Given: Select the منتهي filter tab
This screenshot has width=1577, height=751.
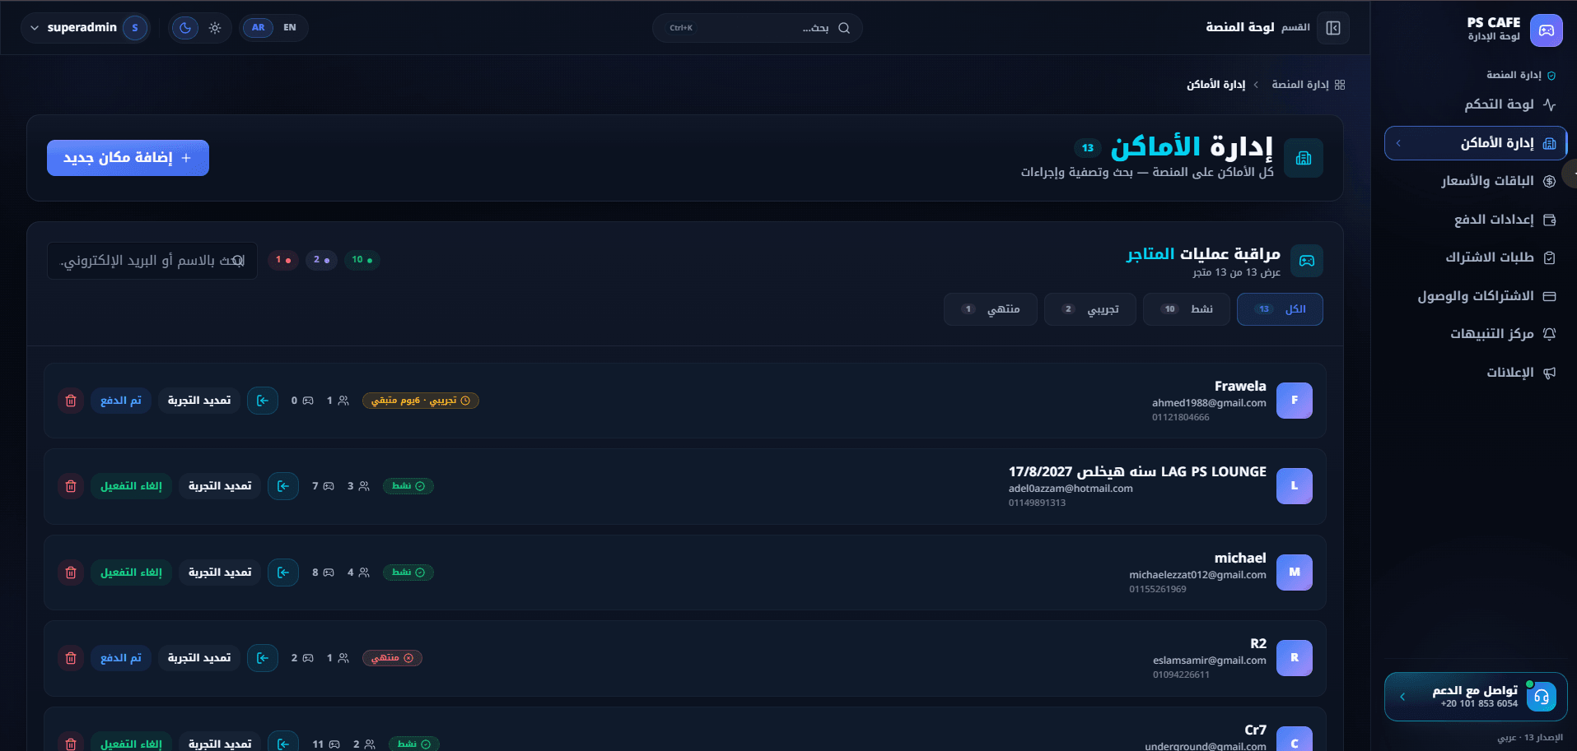Looking at the screenshot, I should (991, 309).
